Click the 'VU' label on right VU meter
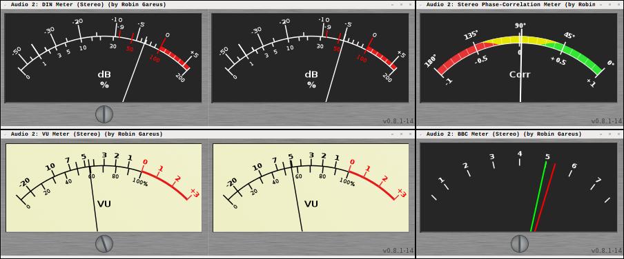The image size is (624, 259). point(311,204)
